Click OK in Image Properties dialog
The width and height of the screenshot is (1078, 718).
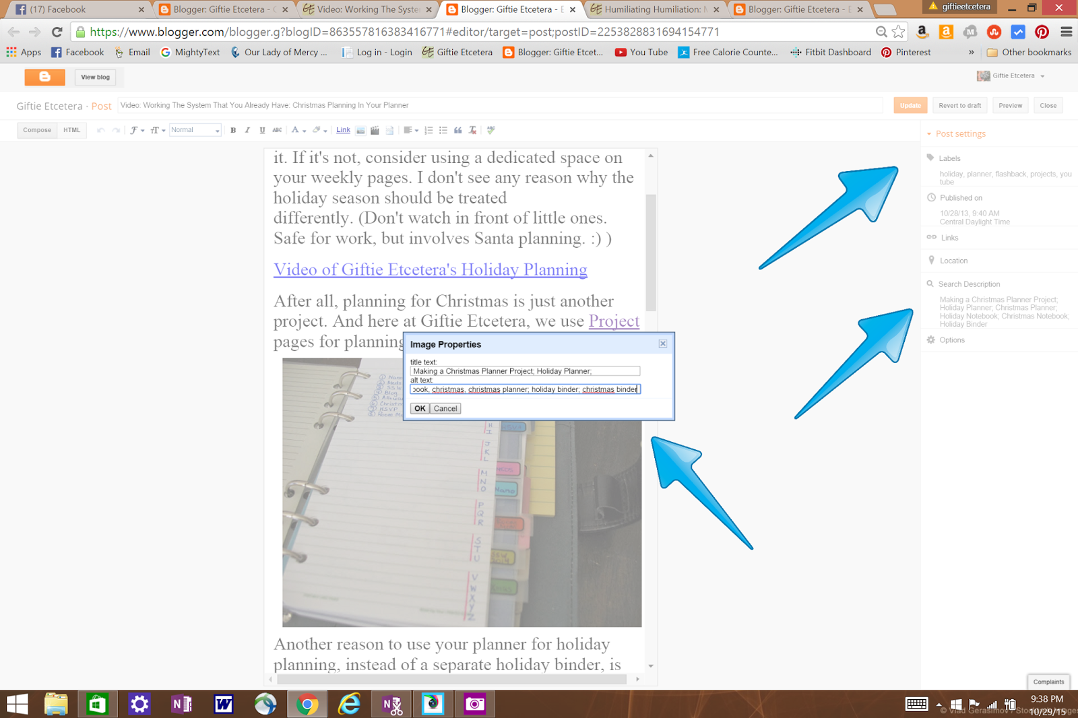420,408
